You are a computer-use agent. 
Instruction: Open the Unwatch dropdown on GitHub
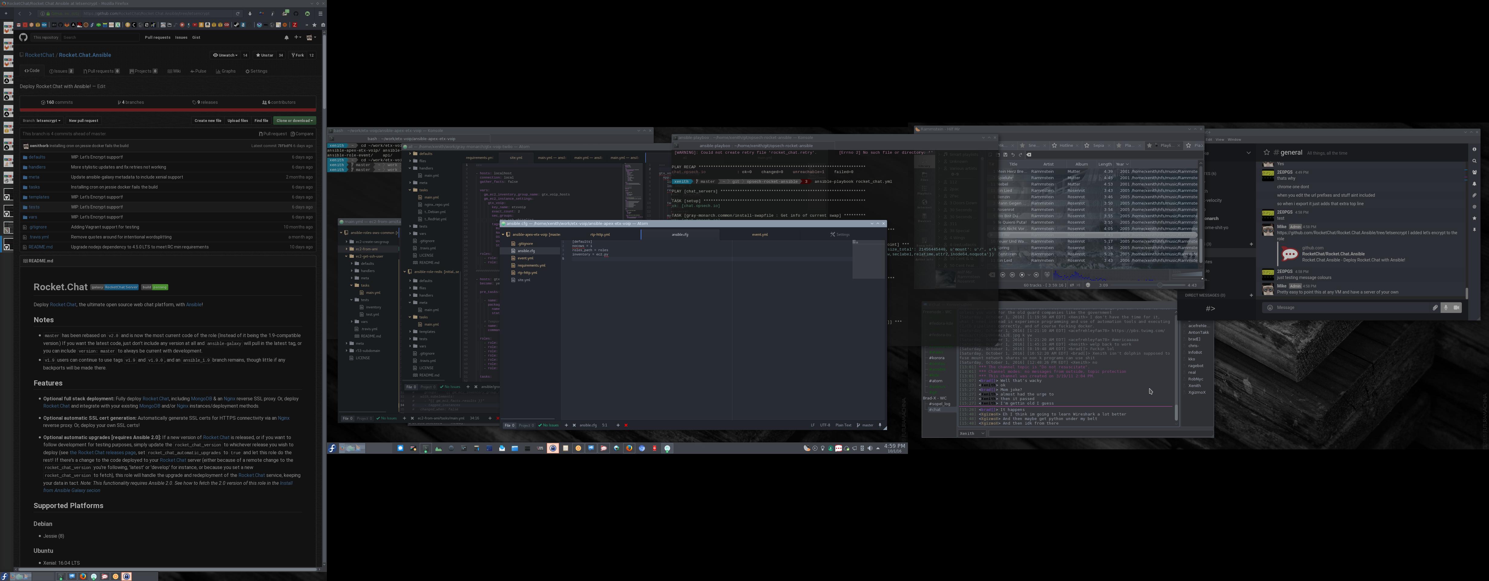225,55
